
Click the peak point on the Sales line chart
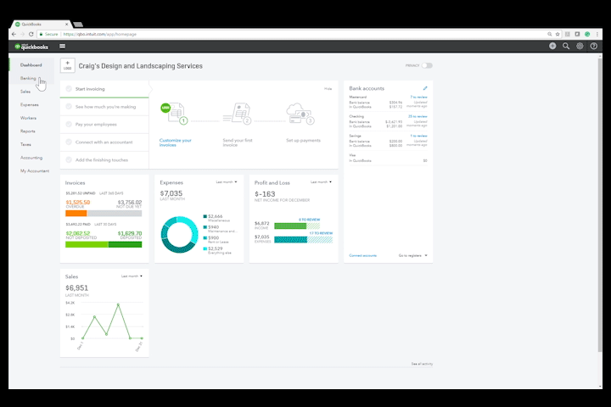point(118,304)
